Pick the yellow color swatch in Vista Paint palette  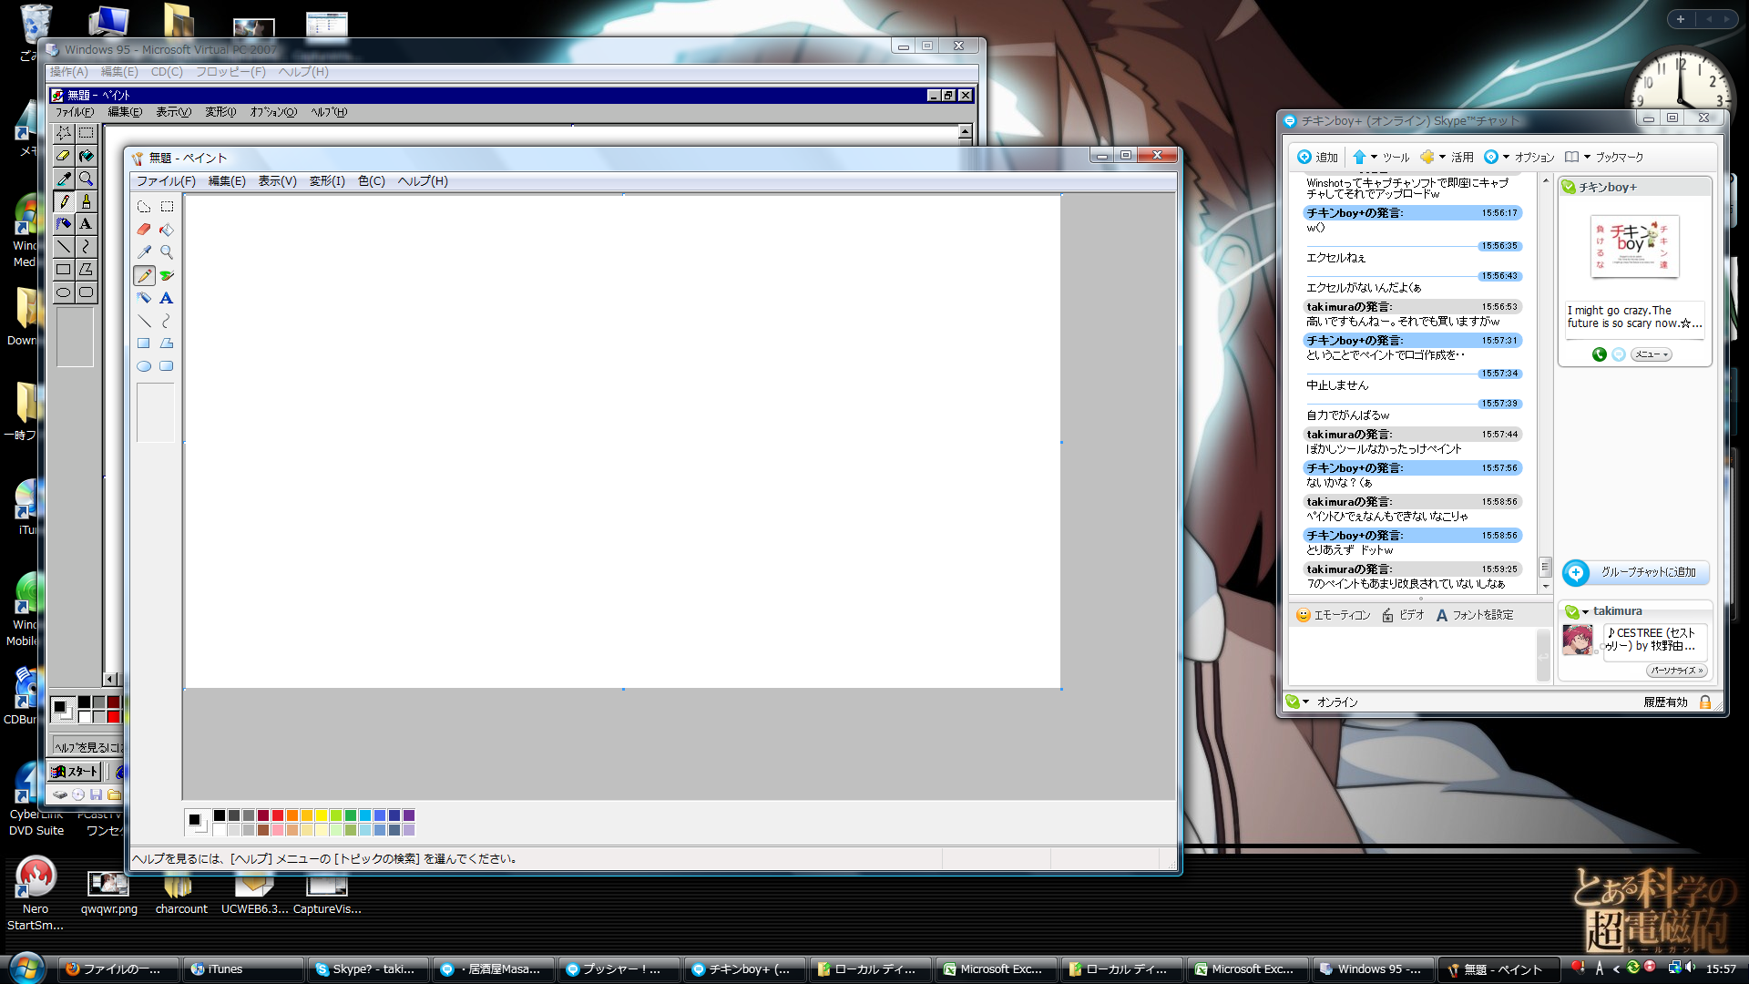[x=322, y=815]
